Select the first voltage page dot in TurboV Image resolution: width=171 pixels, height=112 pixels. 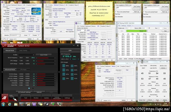[x=29, y=88]
